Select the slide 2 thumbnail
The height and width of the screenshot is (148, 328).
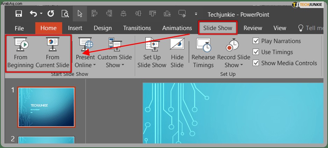point(46,140)
